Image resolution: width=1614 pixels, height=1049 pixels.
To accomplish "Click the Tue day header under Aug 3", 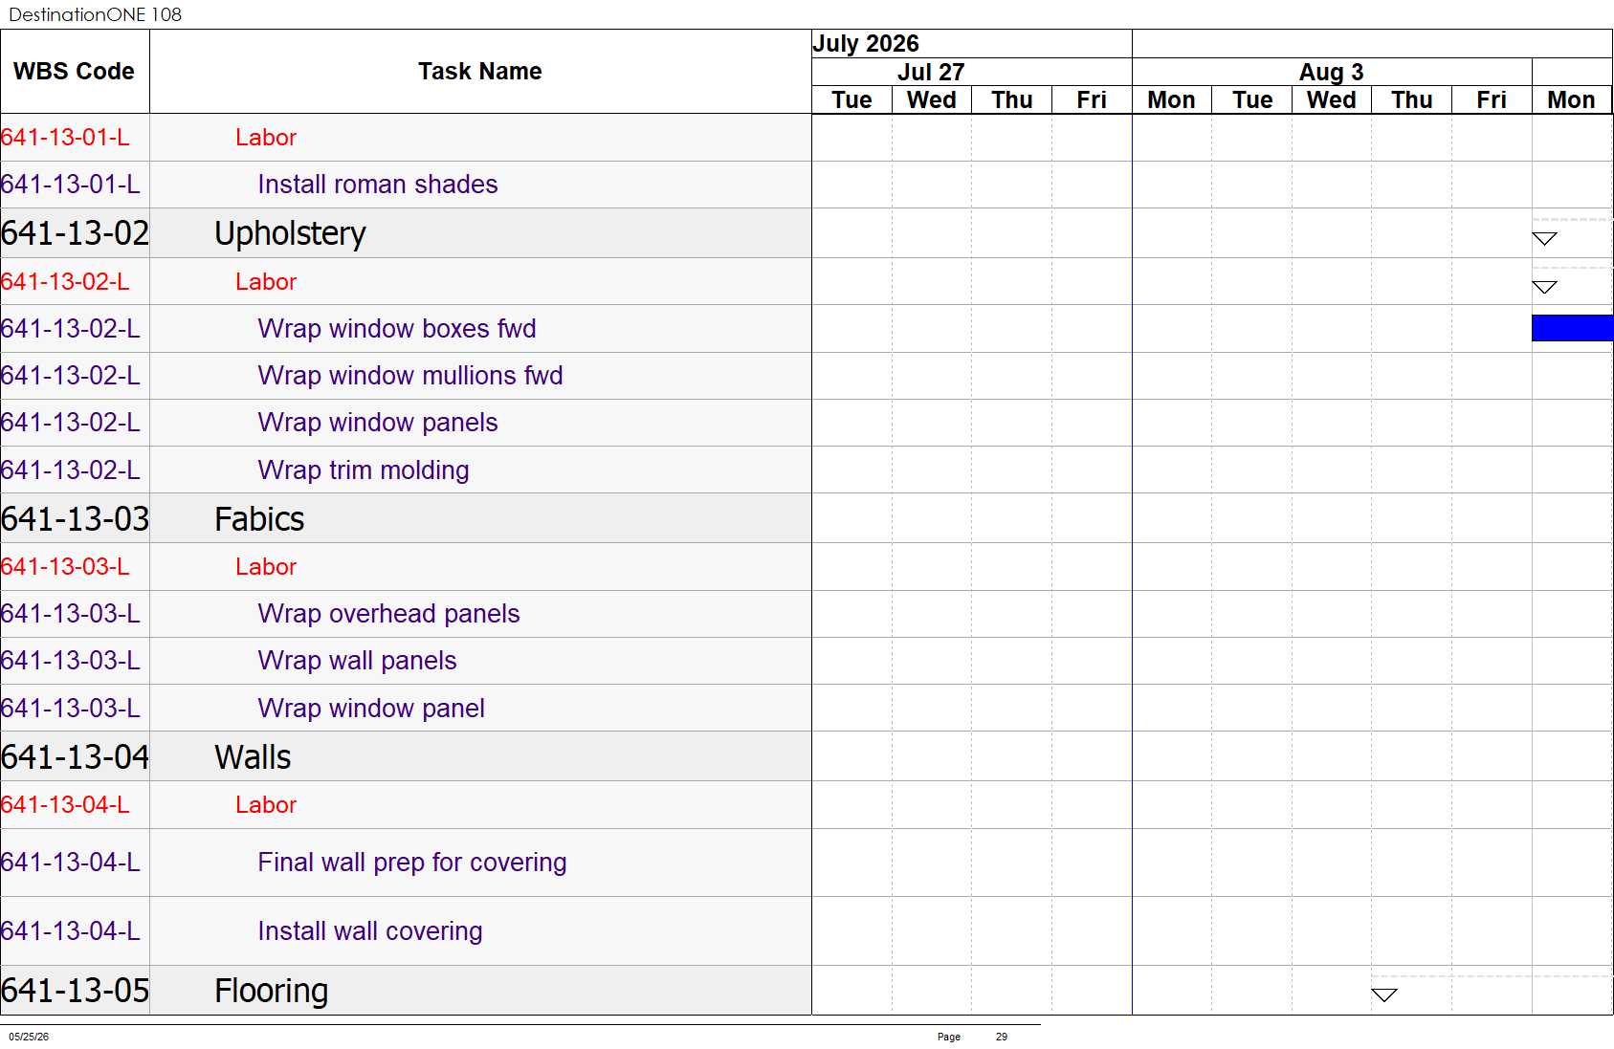I will coord(1252,100).
